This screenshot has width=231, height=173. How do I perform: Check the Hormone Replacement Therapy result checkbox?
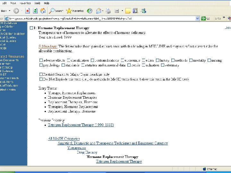pyautogui.click(x=31, y=28)
